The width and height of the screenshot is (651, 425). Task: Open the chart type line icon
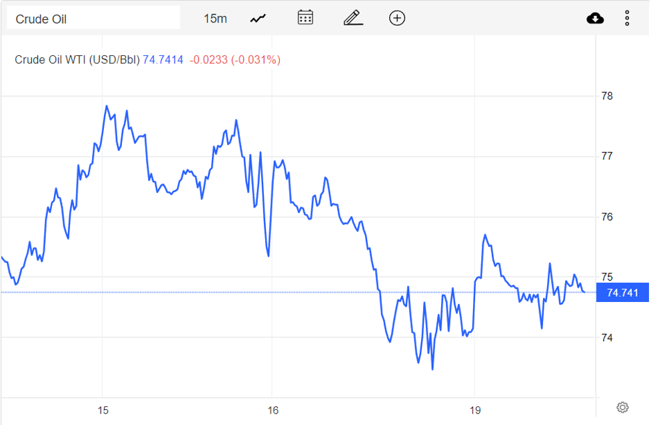pos(258,19)
